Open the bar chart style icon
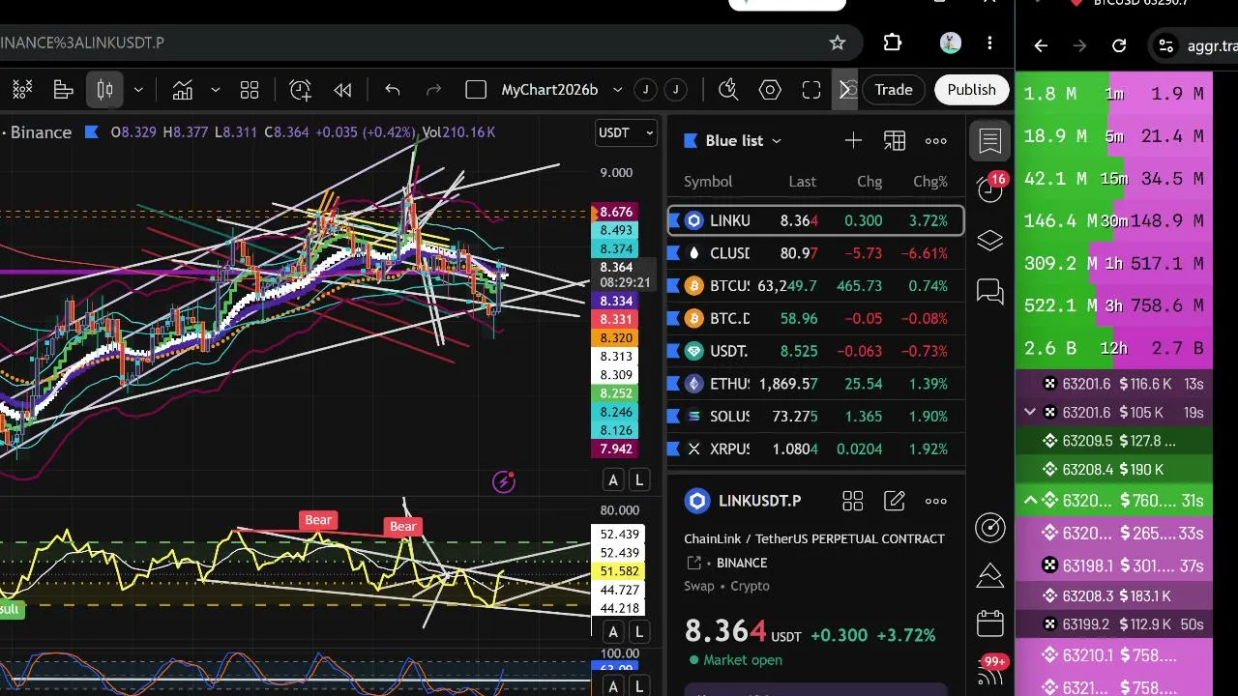The width and height of the screenshot is (1238, 696). [64, 90]
